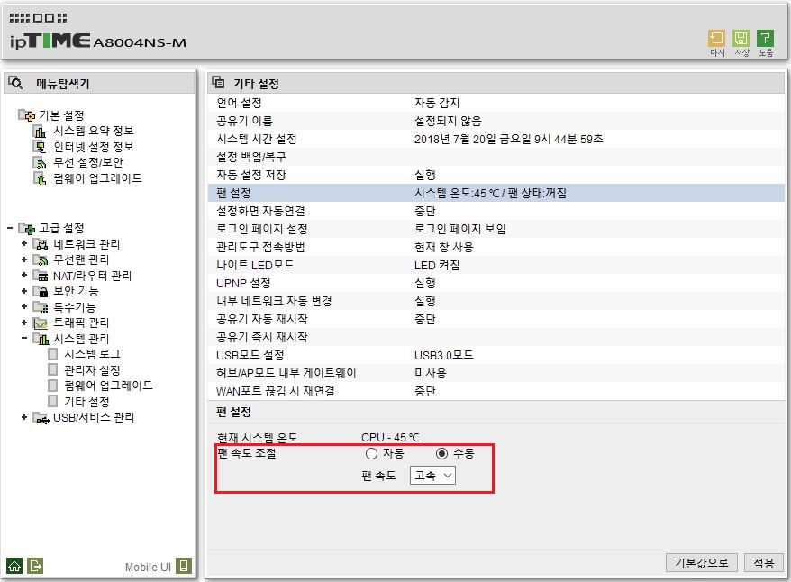The width and height of the screenshot is (791, 582).
Task: Click the 시스템 요약 정보 chart icon
Action: [x=40, y=132]
